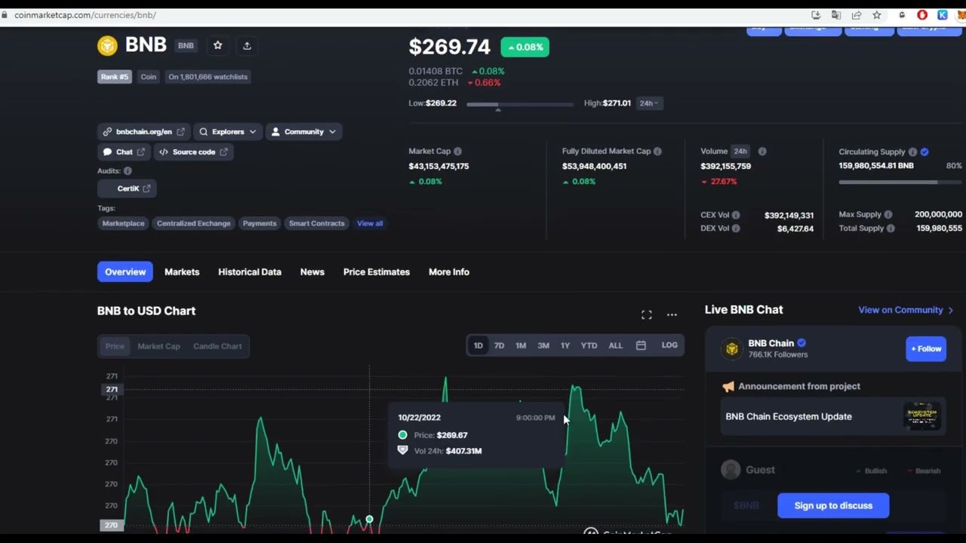966x543 pixels.
Task: Open MetaMask fox extension
Action: (x=962, y=15)
